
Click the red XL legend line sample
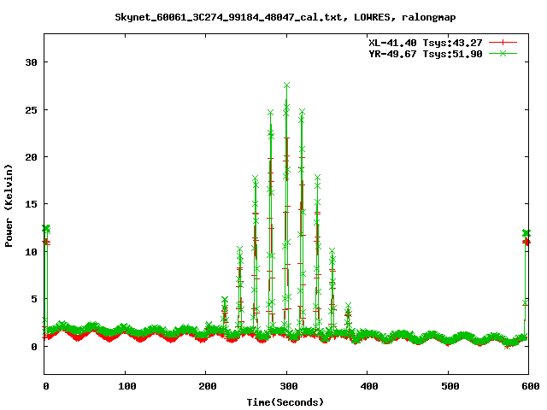point(503,43)
